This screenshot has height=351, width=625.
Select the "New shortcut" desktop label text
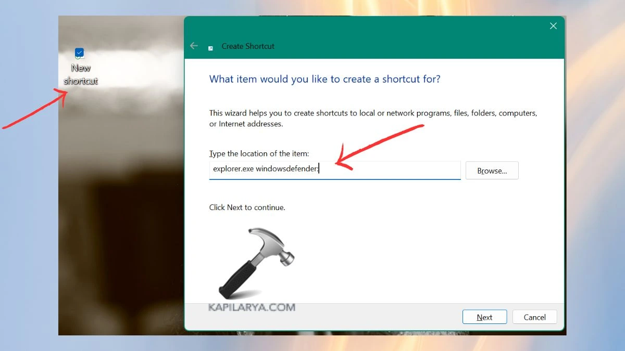[81, 74]
